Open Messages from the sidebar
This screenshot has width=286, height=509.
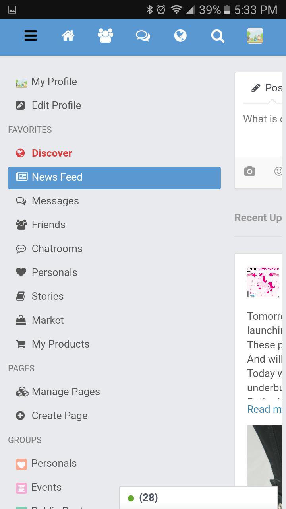[x=55, y=201]
